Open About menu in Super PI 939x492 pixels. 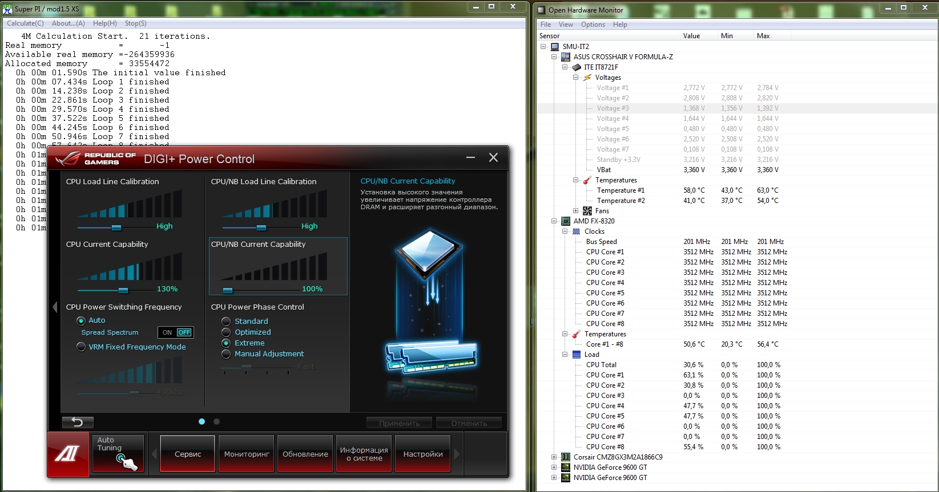[x=68, y=23]
